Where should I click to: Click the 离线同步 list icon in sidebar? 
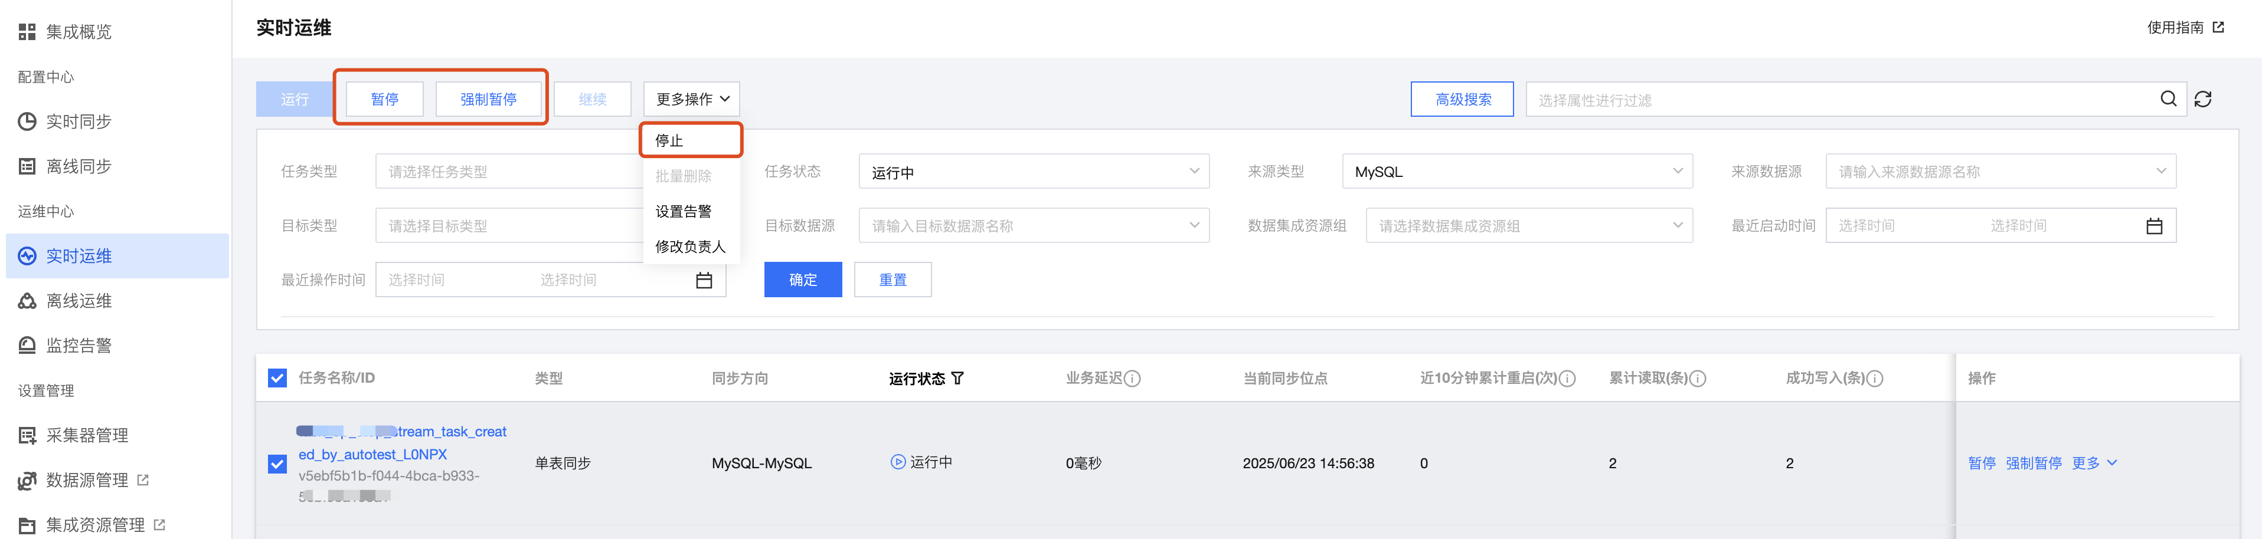pos(27,167)
